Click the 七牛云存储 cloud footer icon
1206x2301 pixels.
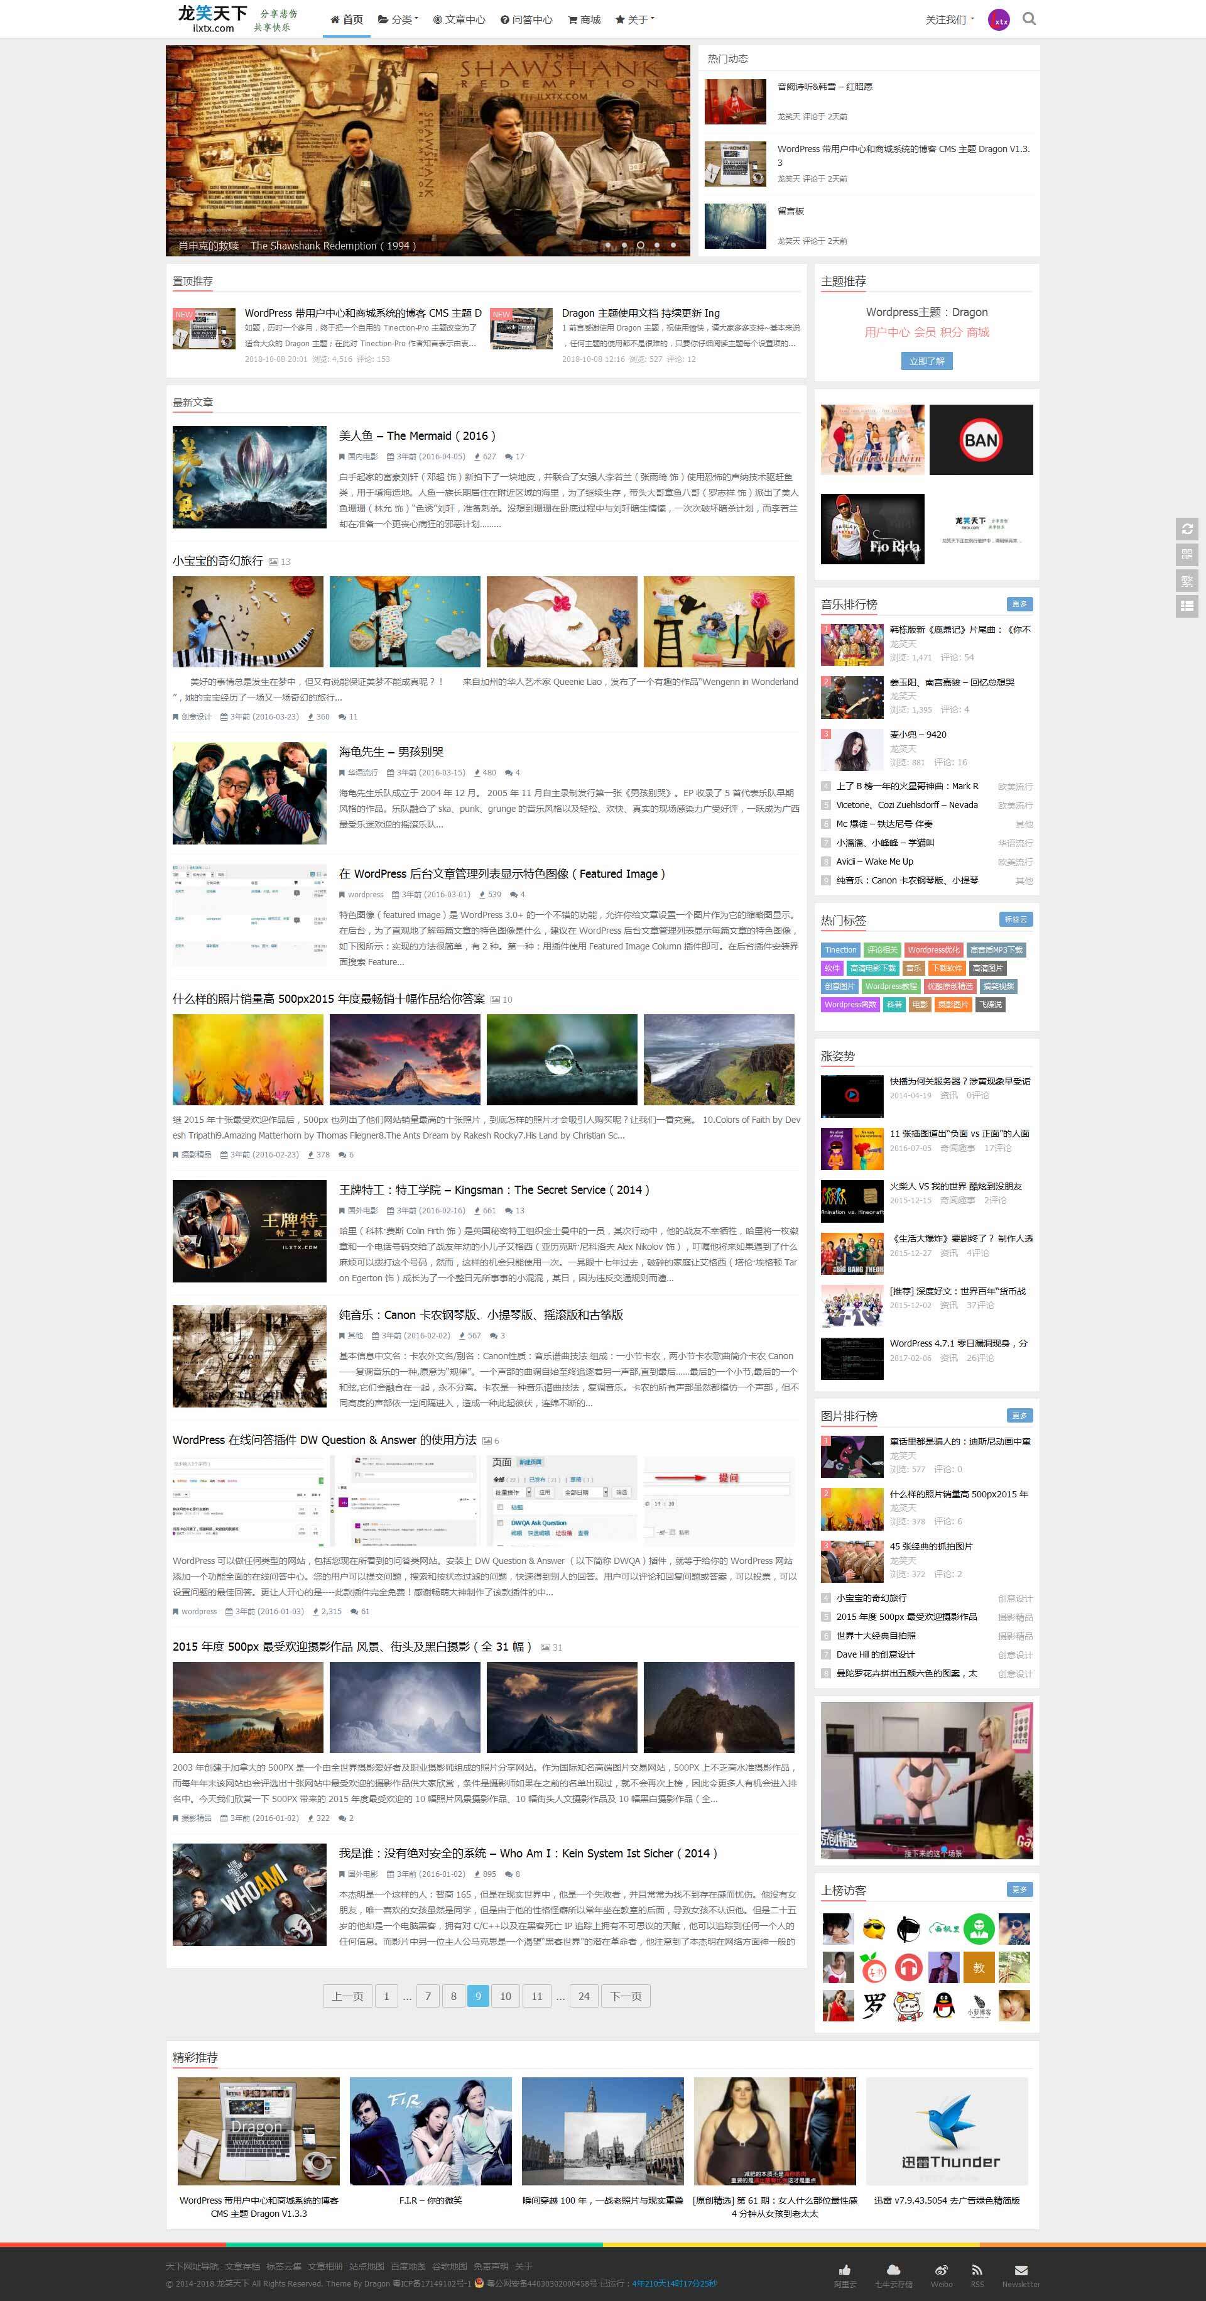coord(894,2270)
